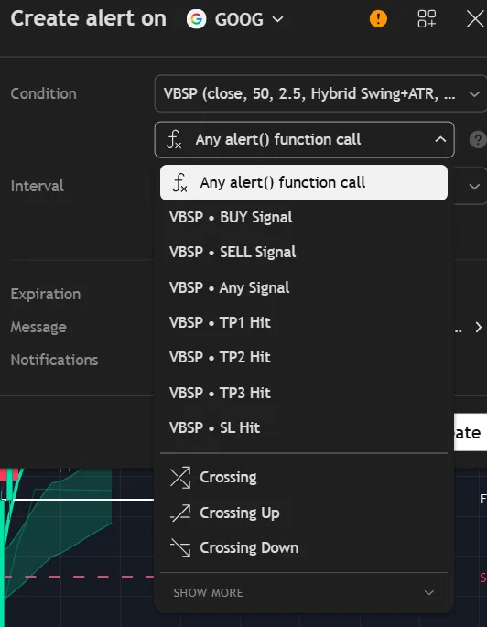Click the orange warning exclamation icon
The width and height of the screenshot is (487, 627).
[x=378, y=19]
